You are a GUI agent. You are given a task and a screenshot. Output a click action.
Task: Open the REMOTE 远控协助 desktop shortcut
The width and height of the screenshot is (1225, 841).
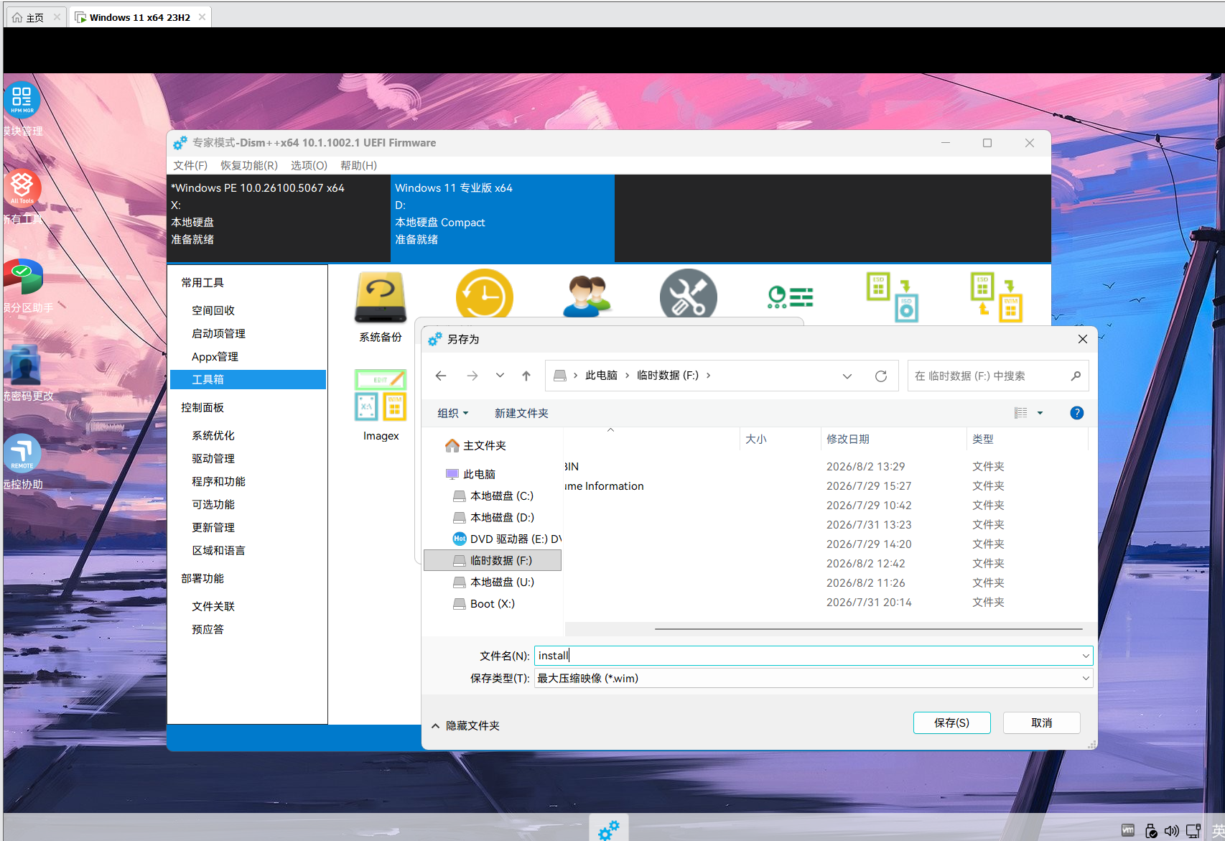coord(22,462)
